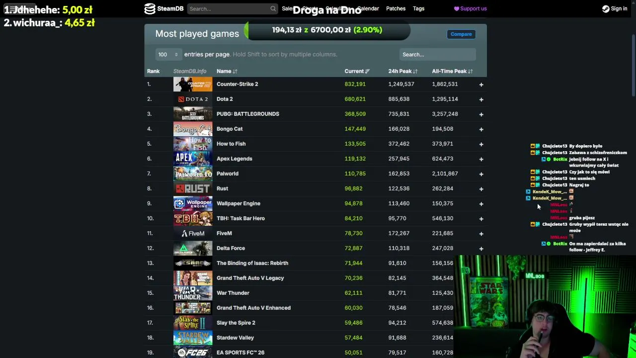
Task: Open the Grand Theft Auto V Legacy thumbnail
Action: (x=193, y=278)
